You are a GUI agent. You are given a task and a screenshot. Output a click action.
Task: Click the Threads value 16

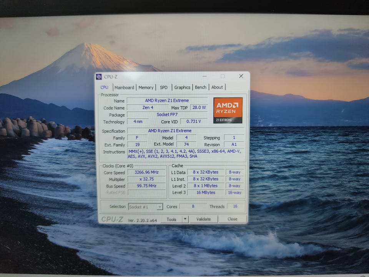click(235, 206)
